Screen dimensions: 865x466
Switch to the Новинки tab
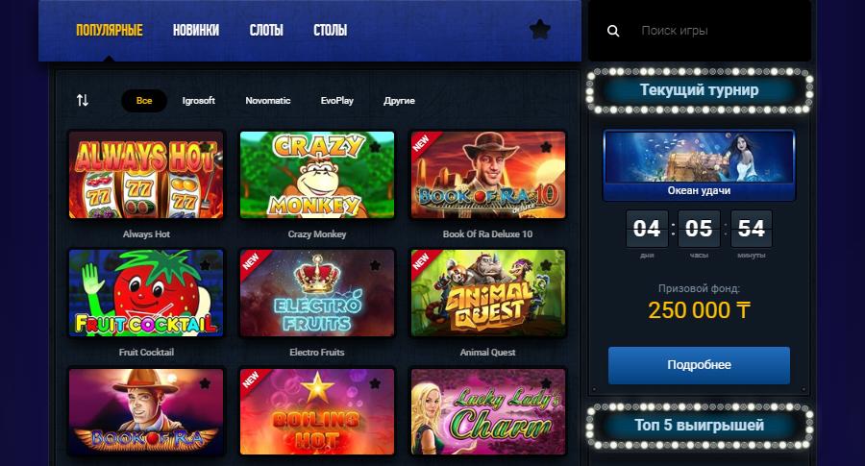196,30
